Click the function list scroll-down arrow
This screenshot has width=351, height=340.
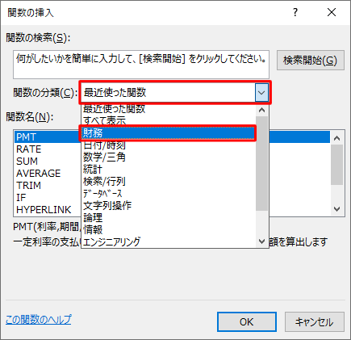pos(336,209)
